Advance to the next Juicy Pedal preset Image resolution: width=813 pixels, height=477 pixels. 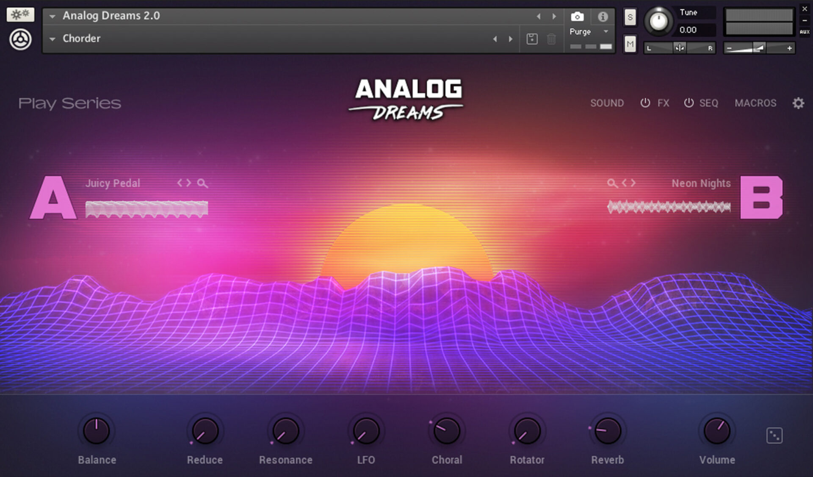pos(188,183)
